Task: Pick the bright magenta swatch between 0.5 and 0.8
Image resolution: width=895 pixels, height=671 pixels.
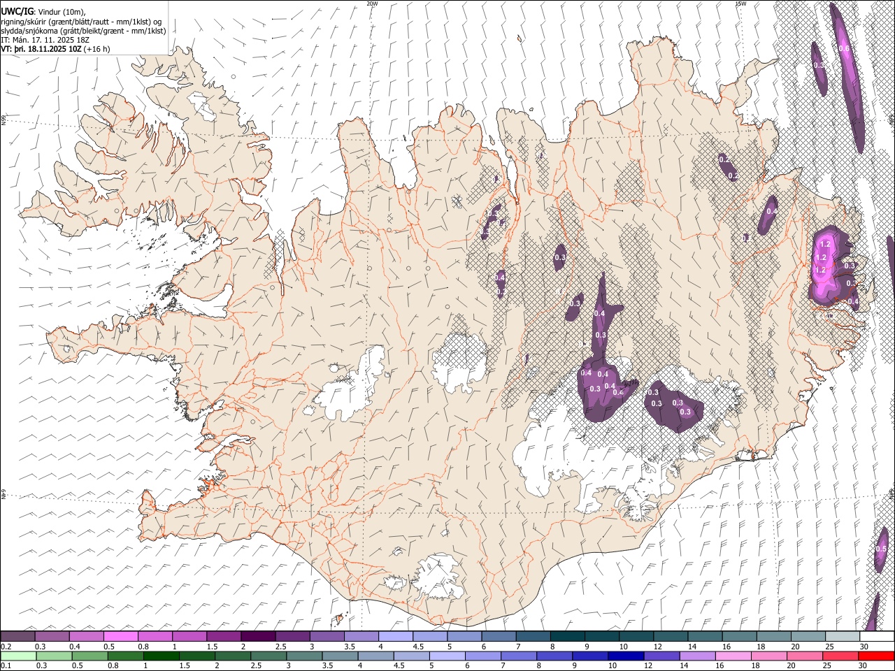Action: [120, 636]
